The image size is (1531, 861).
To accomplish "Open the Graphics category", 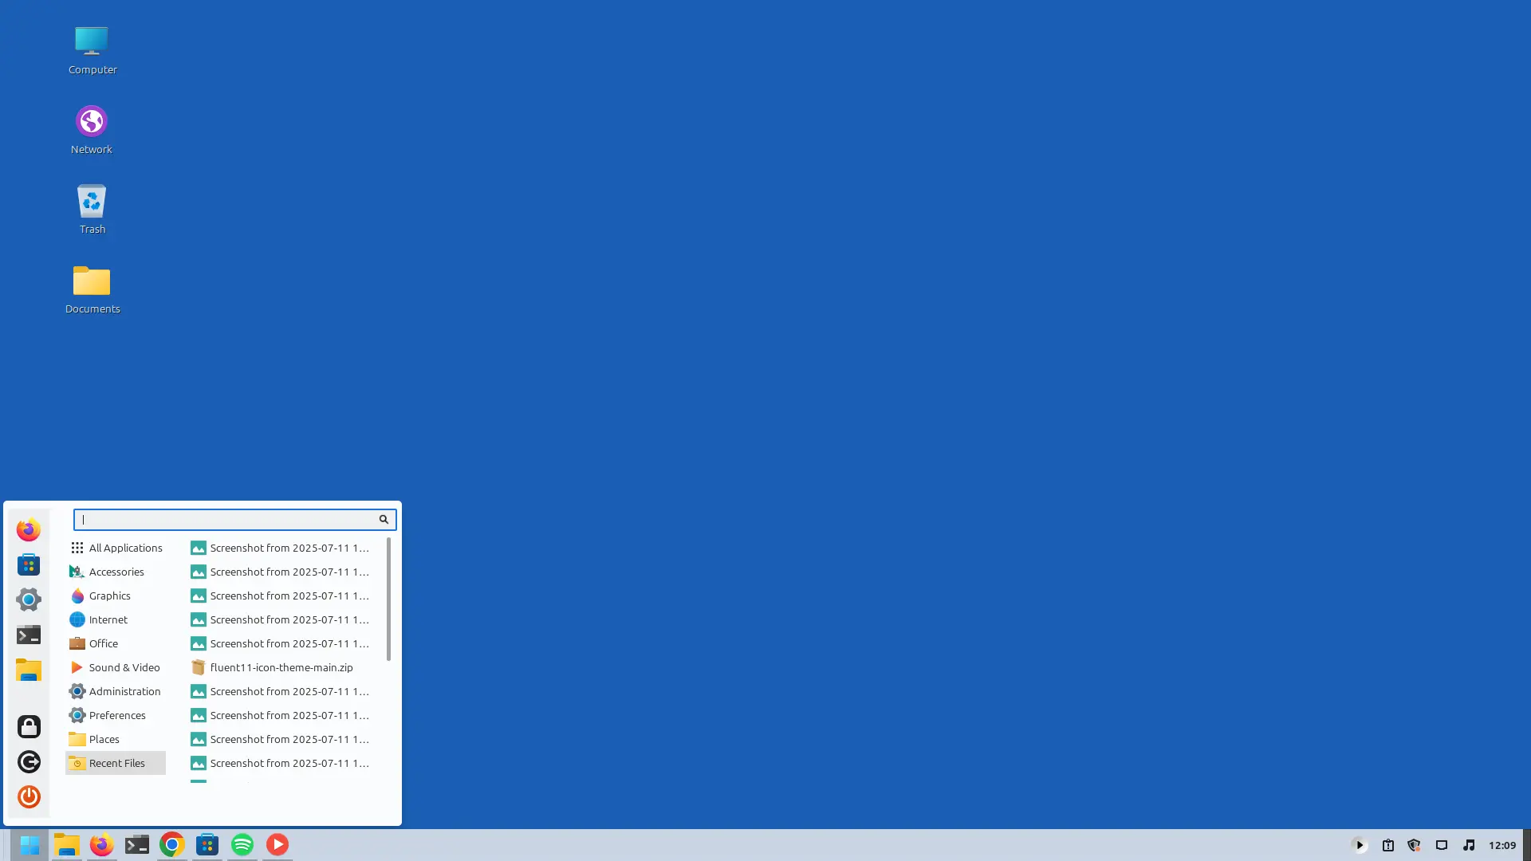I will pos(116,596).
